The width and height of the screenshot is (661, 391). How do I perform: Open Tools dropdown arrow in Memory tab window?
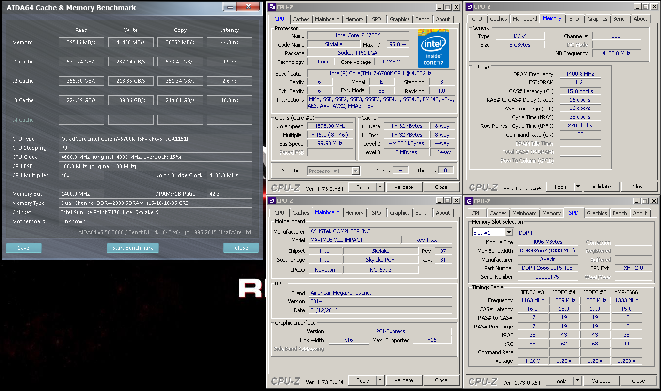coord(578,187)
